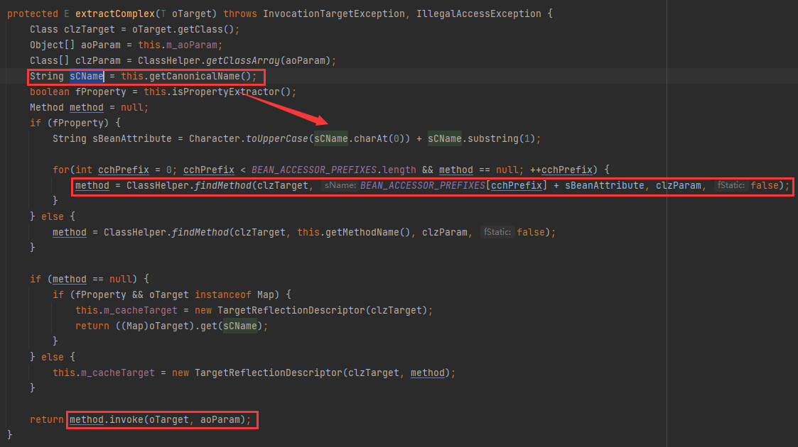Click the InvocationTargetException in throws clause
The image size is (798, 447).
coord(333,13)
